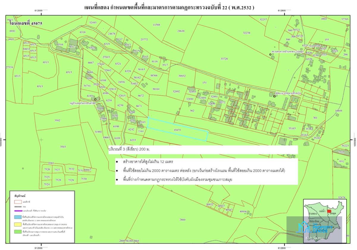This screenshot has width=357, height=250.
Task: Click parcel label 50972
Action: click(x=210, y=204)
